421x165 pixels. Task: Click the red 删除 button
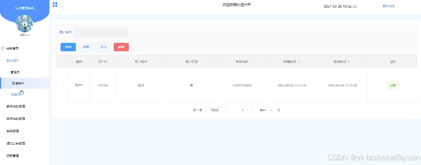click(x=121, y=47)
